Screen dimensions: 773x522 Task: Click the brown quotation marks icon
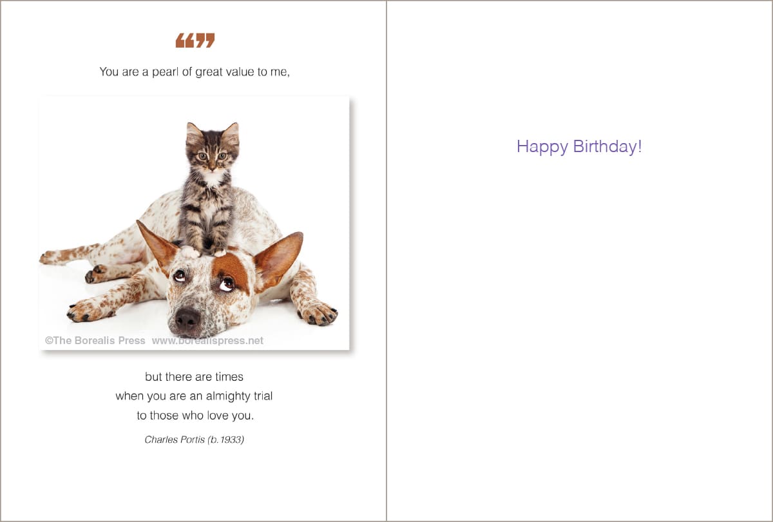click(195, 41)
